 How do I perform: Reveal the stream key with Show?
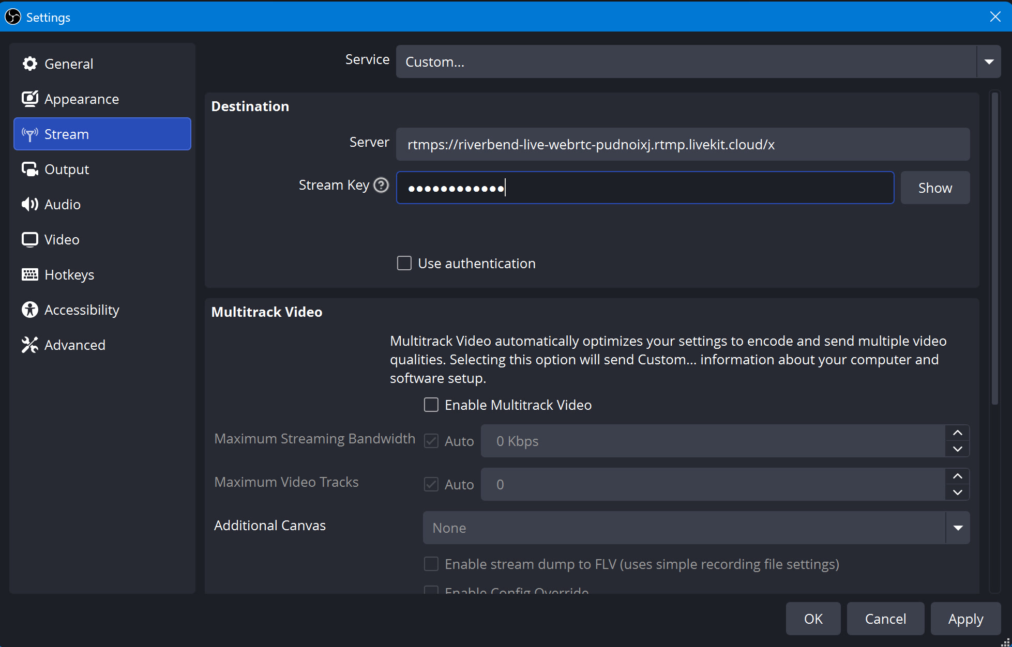pos(935,188)
